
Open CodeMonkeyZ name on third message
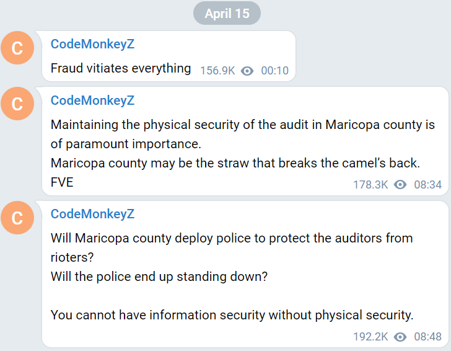pos(92,214)
